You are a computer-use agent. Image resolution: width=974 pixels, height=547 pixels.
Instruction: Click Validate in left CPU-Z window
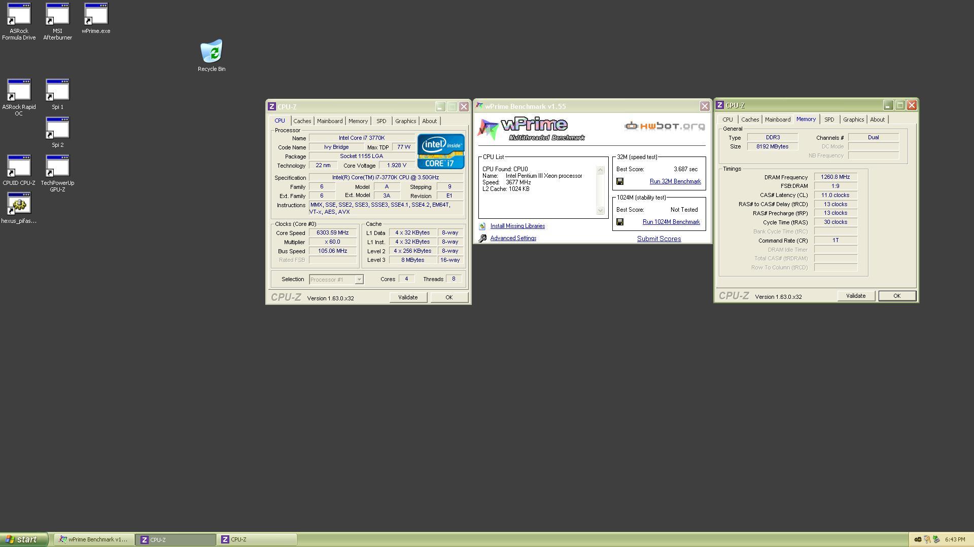[x=408, y=297]
